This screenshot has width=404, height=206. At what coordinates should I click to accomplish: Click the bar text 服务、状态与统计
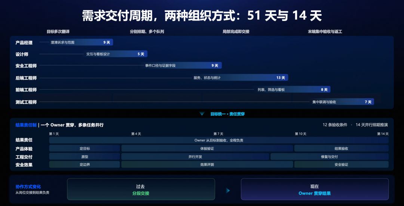pyautogui.click(x=207, y=78)
